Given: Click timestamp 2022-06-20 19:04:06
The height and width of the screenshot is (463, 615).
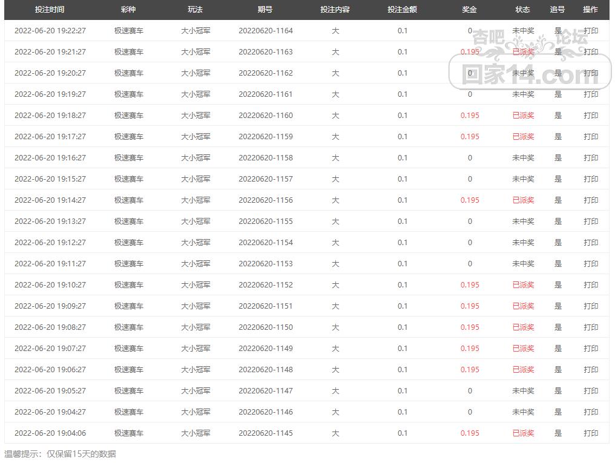Looking at the screenshot, I should [x=50, y=433].
